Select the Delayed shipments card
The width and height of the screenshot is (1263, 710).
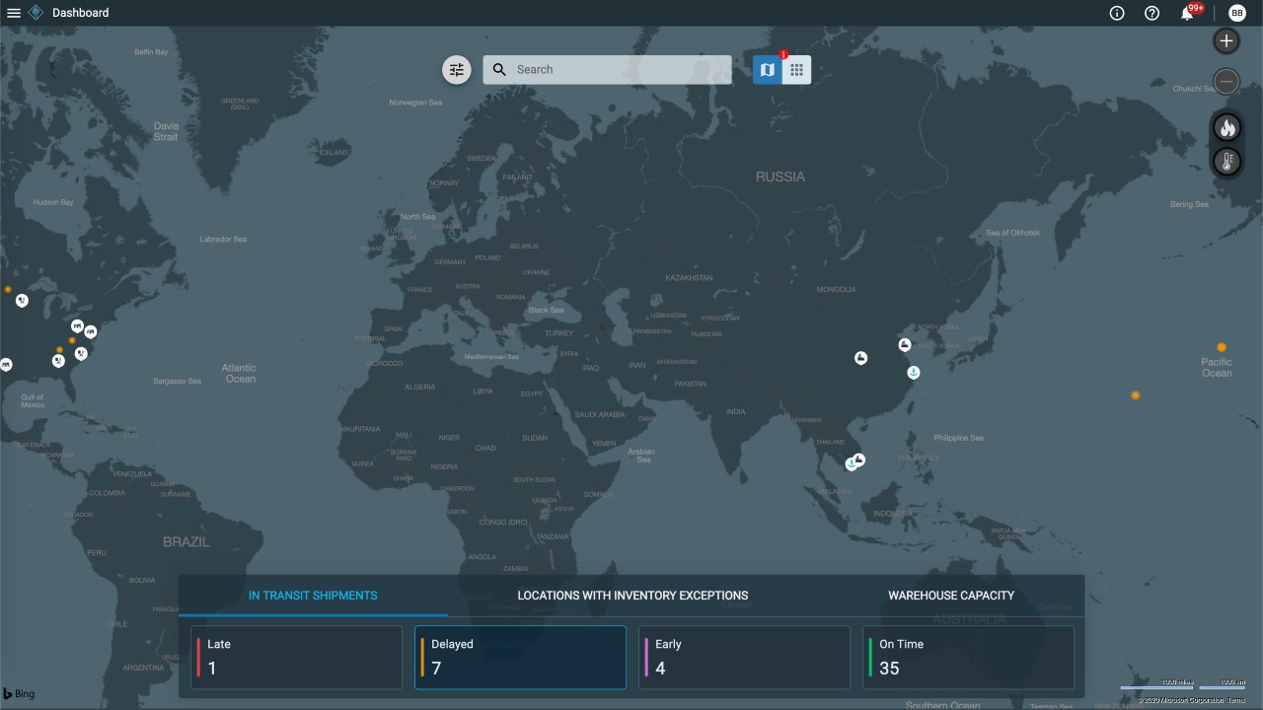pyautogui.click(x=520, y=657)
